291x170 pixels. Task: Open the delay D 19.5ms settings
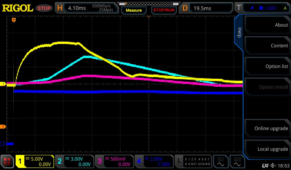click(x=207, y=8)
